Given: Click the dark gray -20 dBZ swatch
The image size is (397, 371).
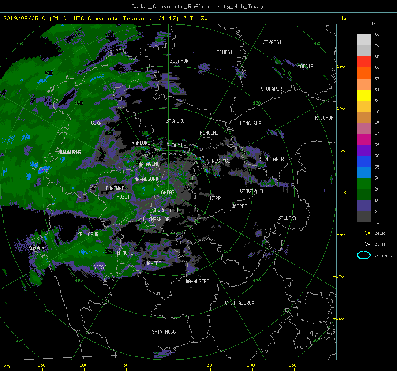Looking at the screenshot, I should (x=363, y=217).
